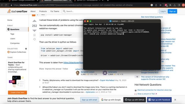Click Improve this answer

point(53,69)
